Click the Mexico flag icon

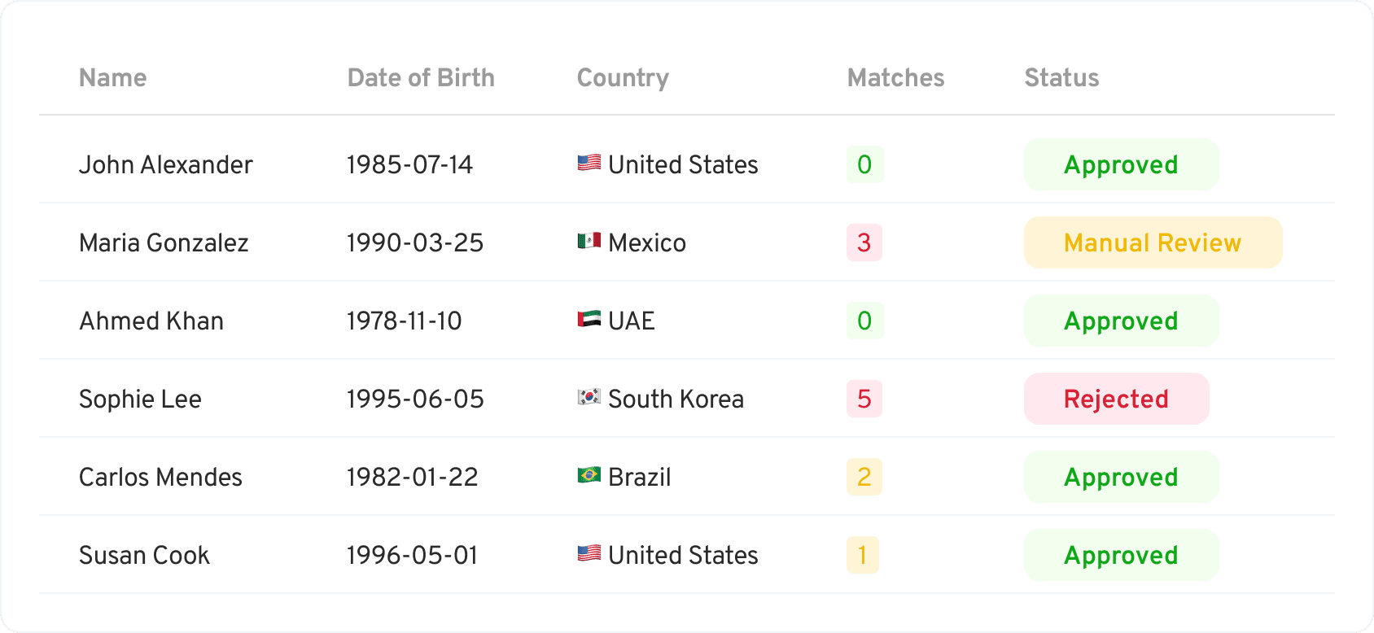[589, 242]
